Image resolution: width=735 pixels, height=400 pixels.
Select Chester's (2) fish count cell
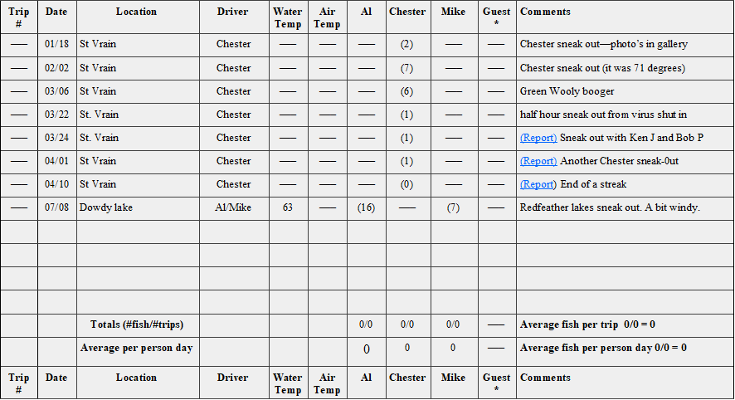coord(406,45)
